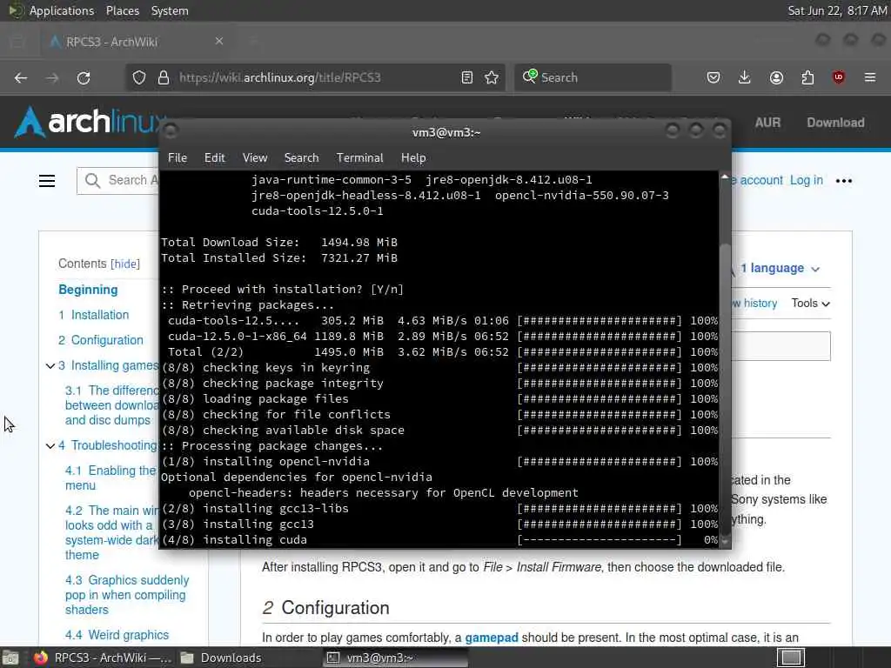Open Firefox account avatar icon

coord(776,77)
